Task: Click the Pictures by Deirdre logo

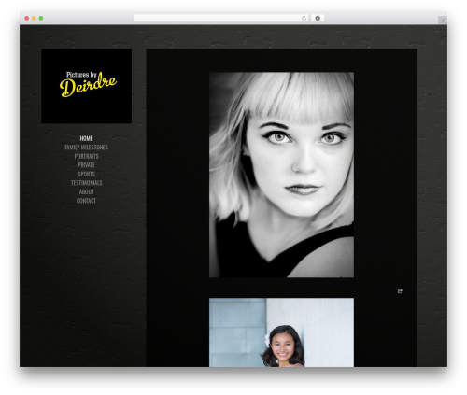Action: pos(86,86)
